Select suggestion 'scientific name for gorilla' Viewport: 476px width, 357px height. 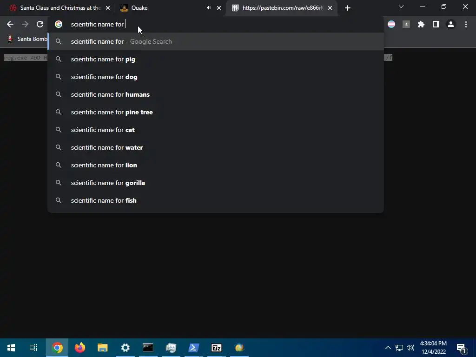pyautogui.click(x=216, y=183)
